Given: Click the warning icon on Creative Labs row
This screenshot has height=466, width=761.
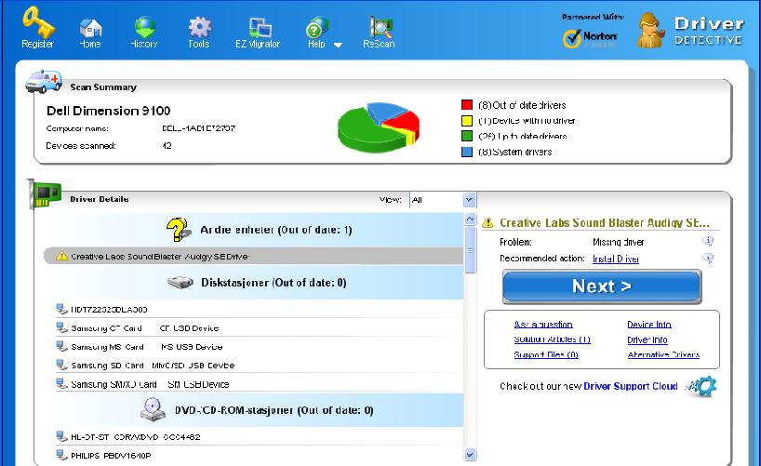Looking at the screenshot, I should 61,256.
